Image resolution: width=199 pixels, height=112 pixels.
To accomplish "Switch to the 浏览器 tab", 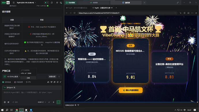I will tap(126, 3).
